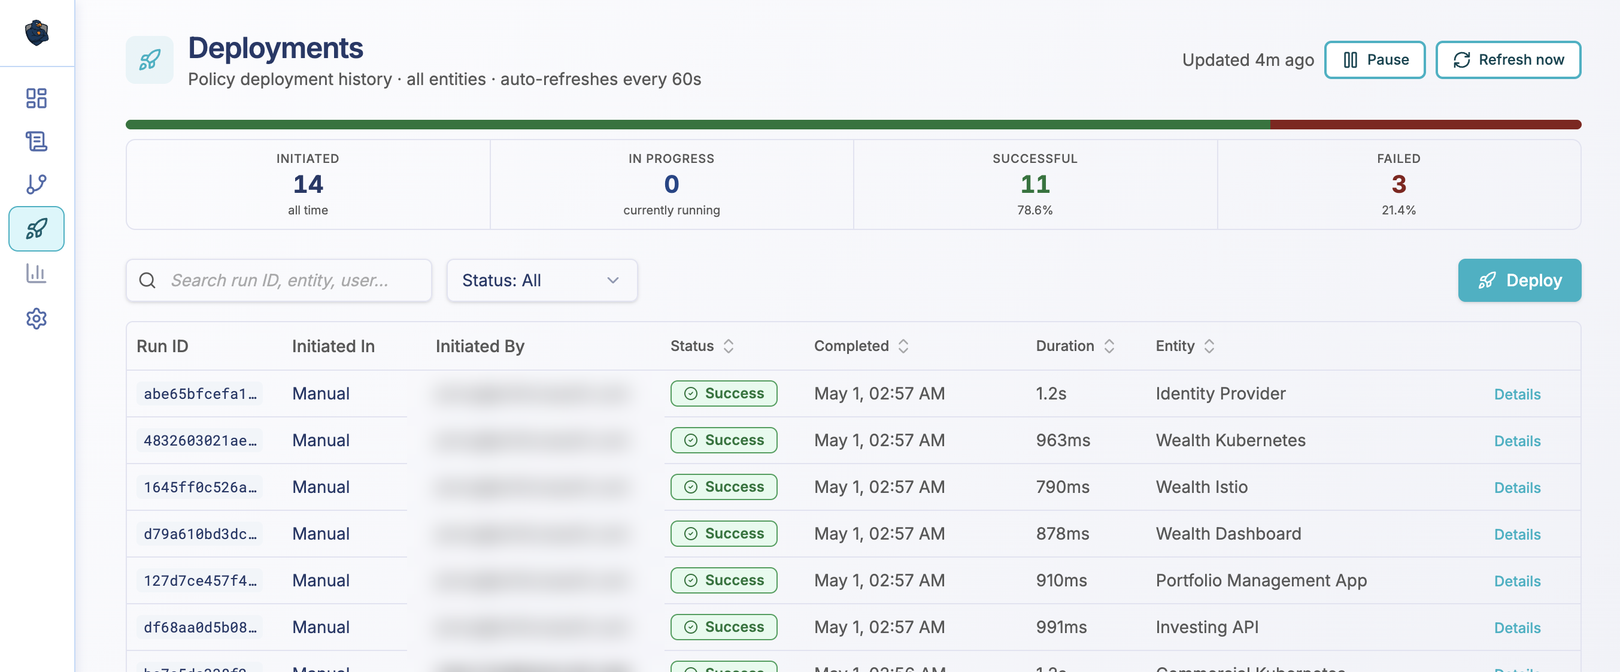The width and height of the screenshot is (1620, 672).
Task: Click Duration value 963ms
Action: point(1063,440)
